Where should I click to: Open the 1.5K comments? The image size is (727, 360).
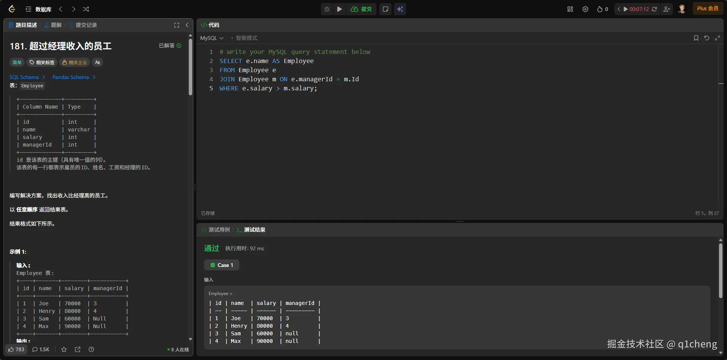pyautogui.click(x=41, y=349)
